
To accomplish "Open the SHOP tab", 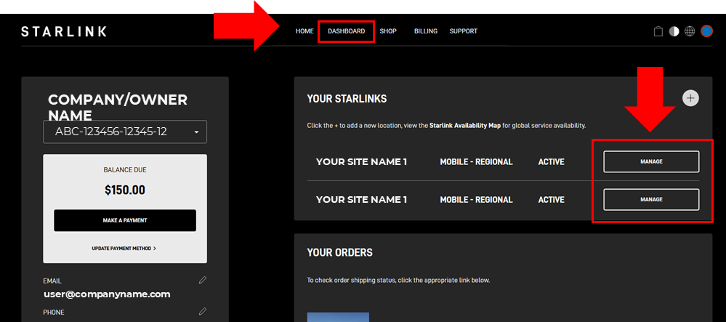I will [388, 31].
